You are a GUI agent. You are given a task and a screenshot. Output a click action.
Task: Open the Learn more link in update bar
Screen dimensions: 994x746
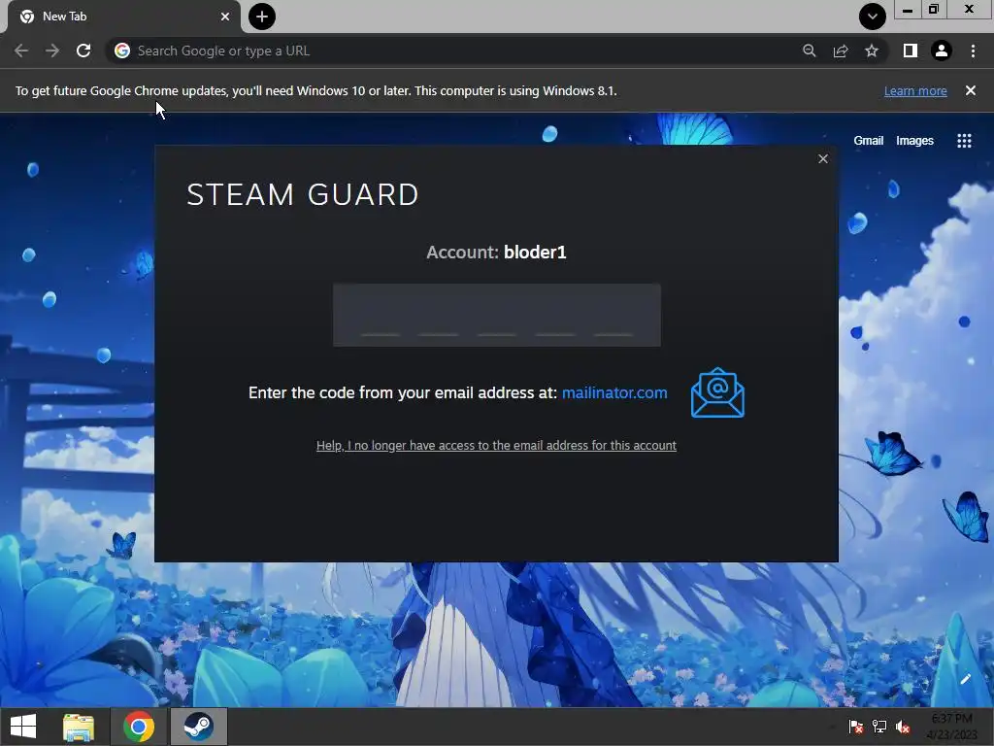pos(915,90)
